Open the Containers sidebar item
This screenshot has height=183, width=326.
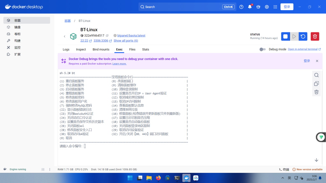coord(27,20)
